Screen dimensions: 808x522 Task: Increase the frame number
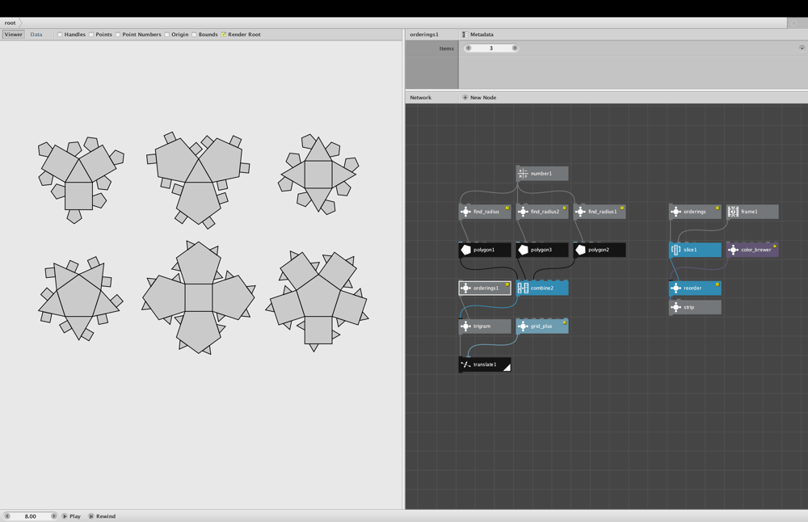[53, 516]
